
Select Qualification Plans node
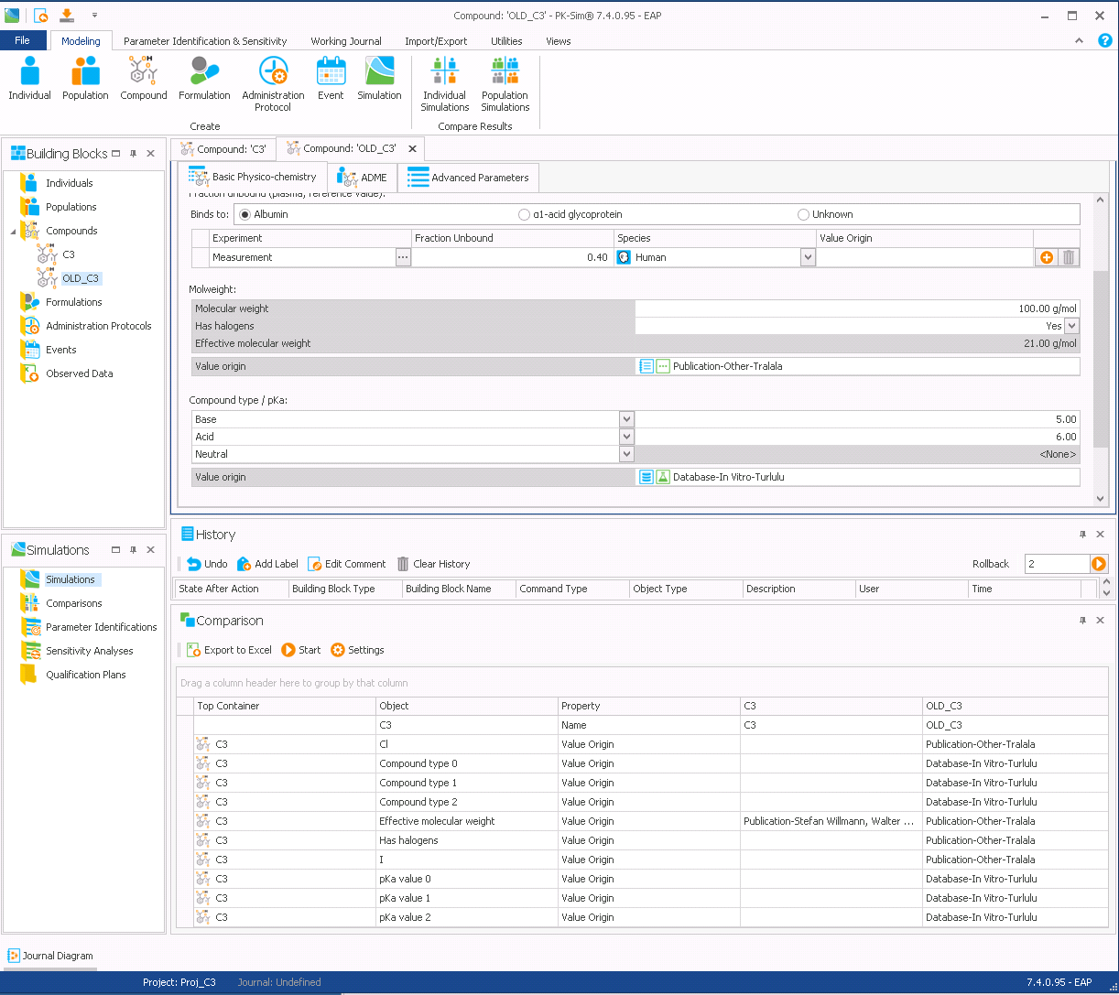[85, 675]
